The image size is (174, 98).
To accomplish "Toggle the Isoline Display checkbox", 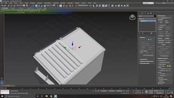I will 159,64.
